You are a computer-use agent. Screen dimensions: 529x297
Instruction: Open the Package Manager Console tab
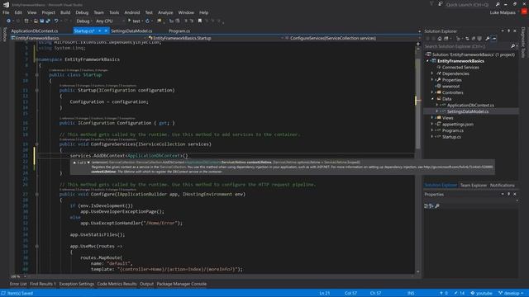click(x=182, y=284)
